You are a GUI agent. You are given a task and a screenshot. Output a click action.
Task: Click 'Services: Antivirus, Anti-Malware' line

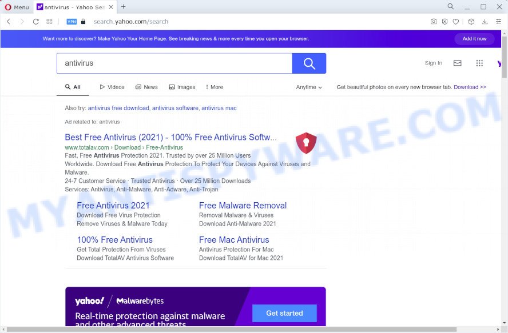coord(141,189)
